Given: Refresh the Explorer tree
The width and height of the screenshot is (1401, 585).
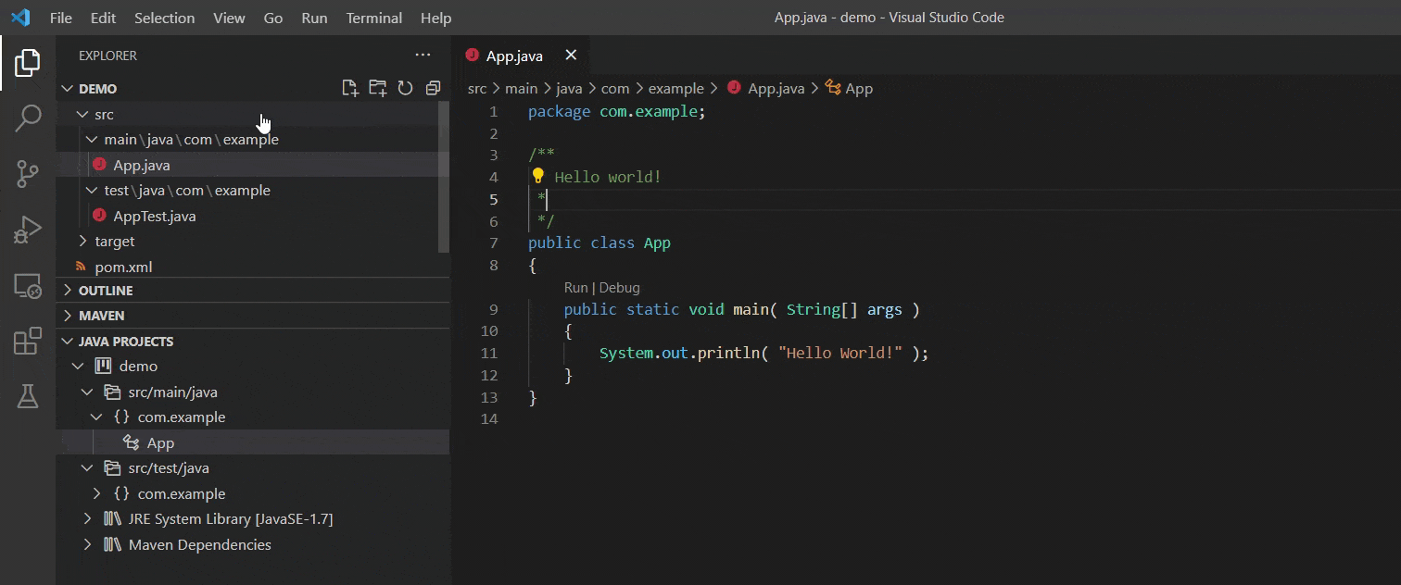Looking at the screenshot, I should pyautogui.click(x=405, y=88).
